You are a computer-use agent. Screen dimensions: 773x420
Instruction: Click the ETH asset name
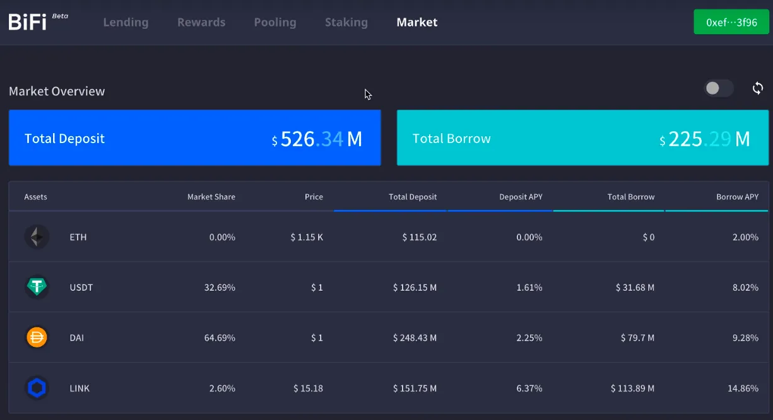pyautogui.click(x=78, y=237)
